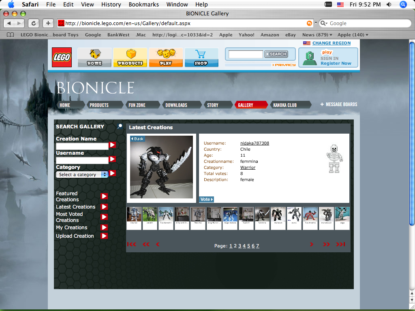The image size is (415, 311).
Task: Open the Apple (140) bookmarks dropdown
Action: click(x=353, y=35)
